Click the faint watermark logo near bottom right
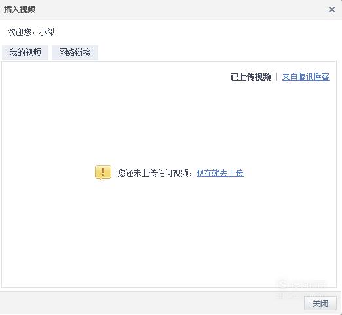 [282, 284]
